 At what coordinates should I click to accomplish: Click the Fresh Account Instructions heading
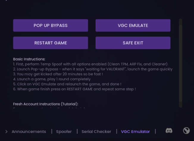point(46,104)
